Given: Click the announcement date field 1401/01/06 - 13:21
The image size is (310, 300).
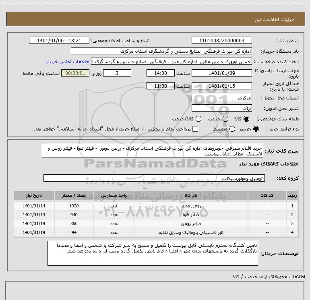Looking at the screenshot, I should click(59, 40).
